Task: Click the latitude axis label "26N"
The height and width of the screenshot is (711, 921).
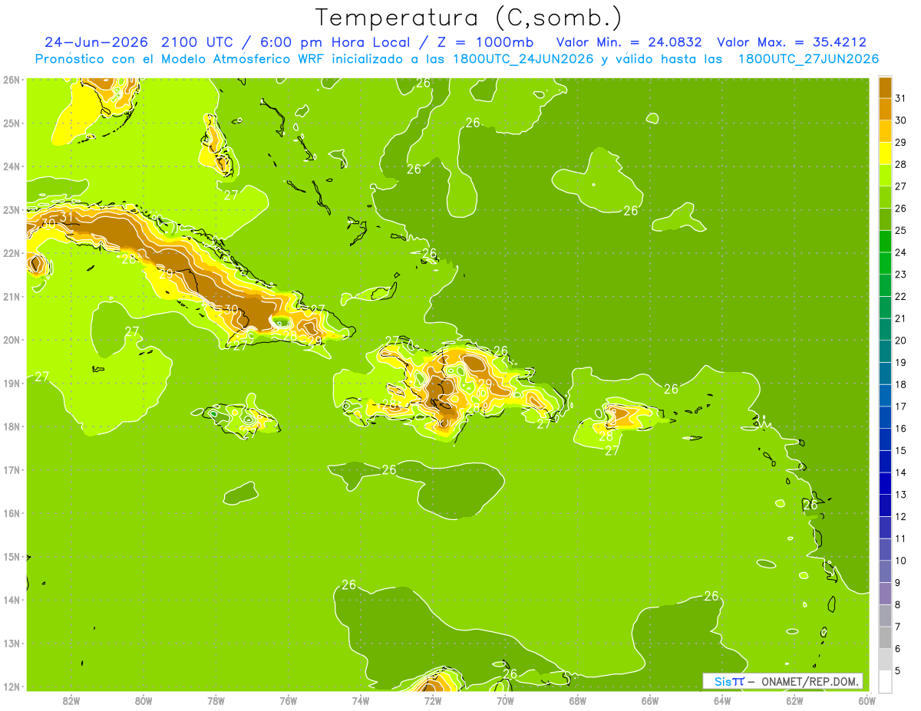Action: 12,80
